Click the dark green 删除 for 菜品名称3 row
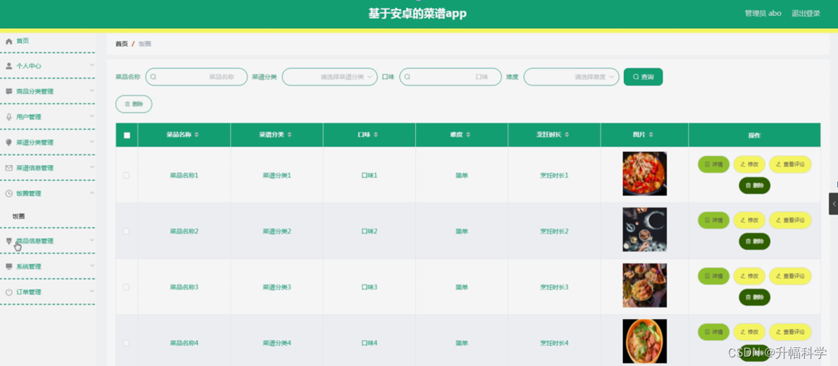This screenshot has width=838, height=366. 754,297
